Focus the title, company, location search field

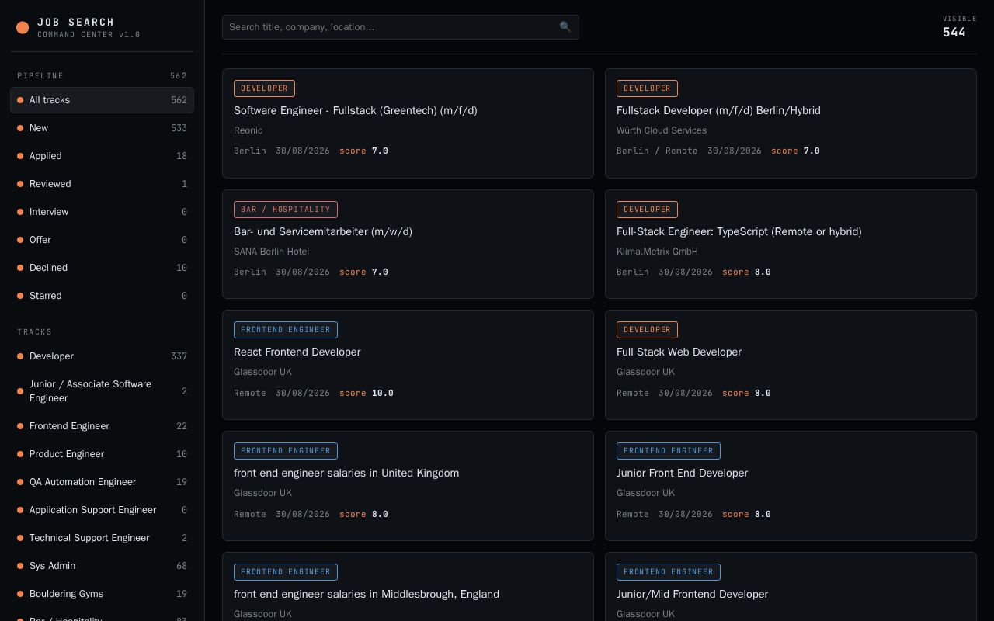point(400,27)
